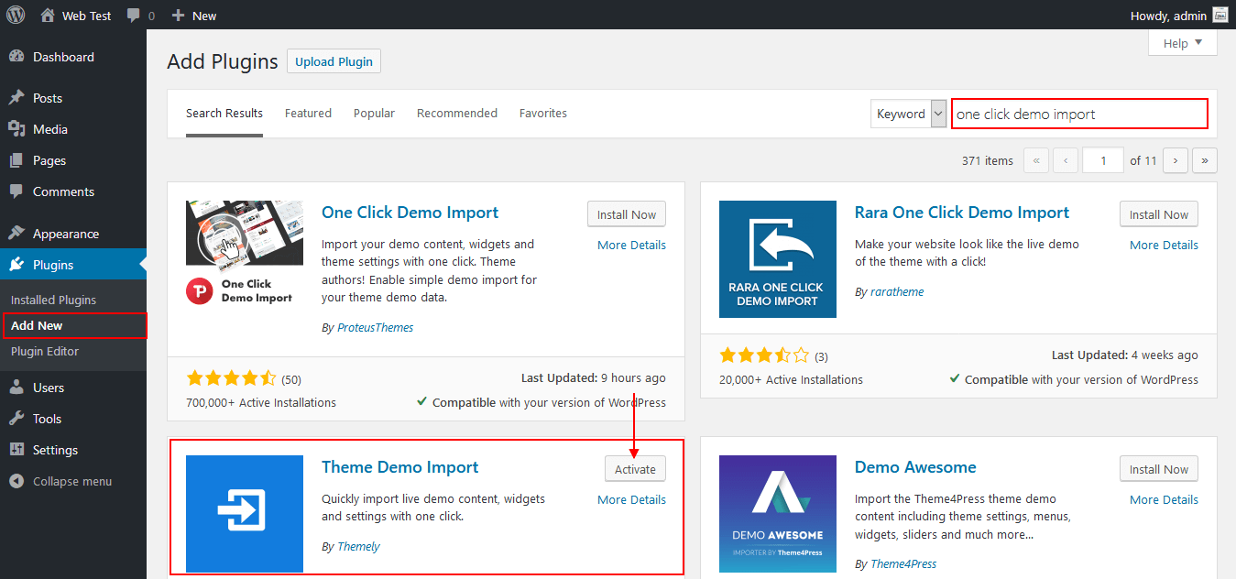Click Howdy, admin account menu
The width and height of the screenshot is (1236, 579).
tap(1179, 15)
